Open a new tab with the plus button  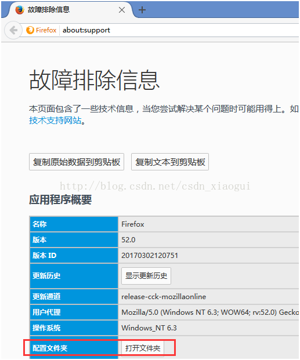pyautogui.click(x=142, y=10)
